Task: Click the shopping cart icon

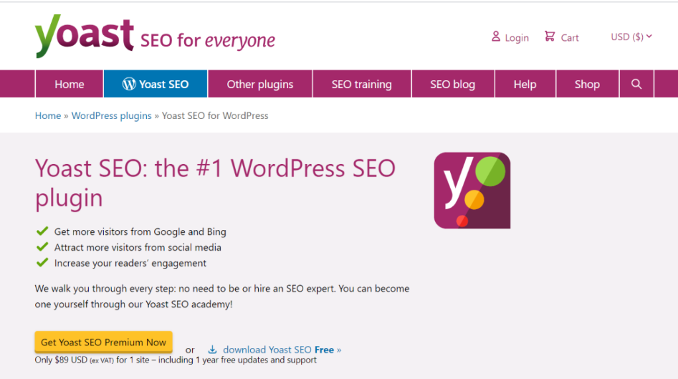Action: (550, 36)
